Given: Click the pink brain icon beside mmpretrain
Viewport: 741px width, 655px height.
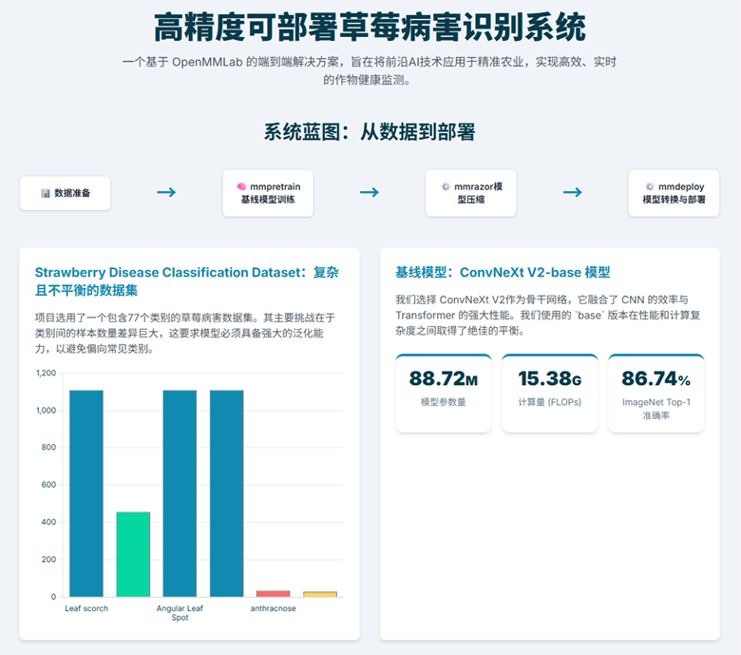Looking at the screenshot, I should pyautogui.click(x=241, y=187).
